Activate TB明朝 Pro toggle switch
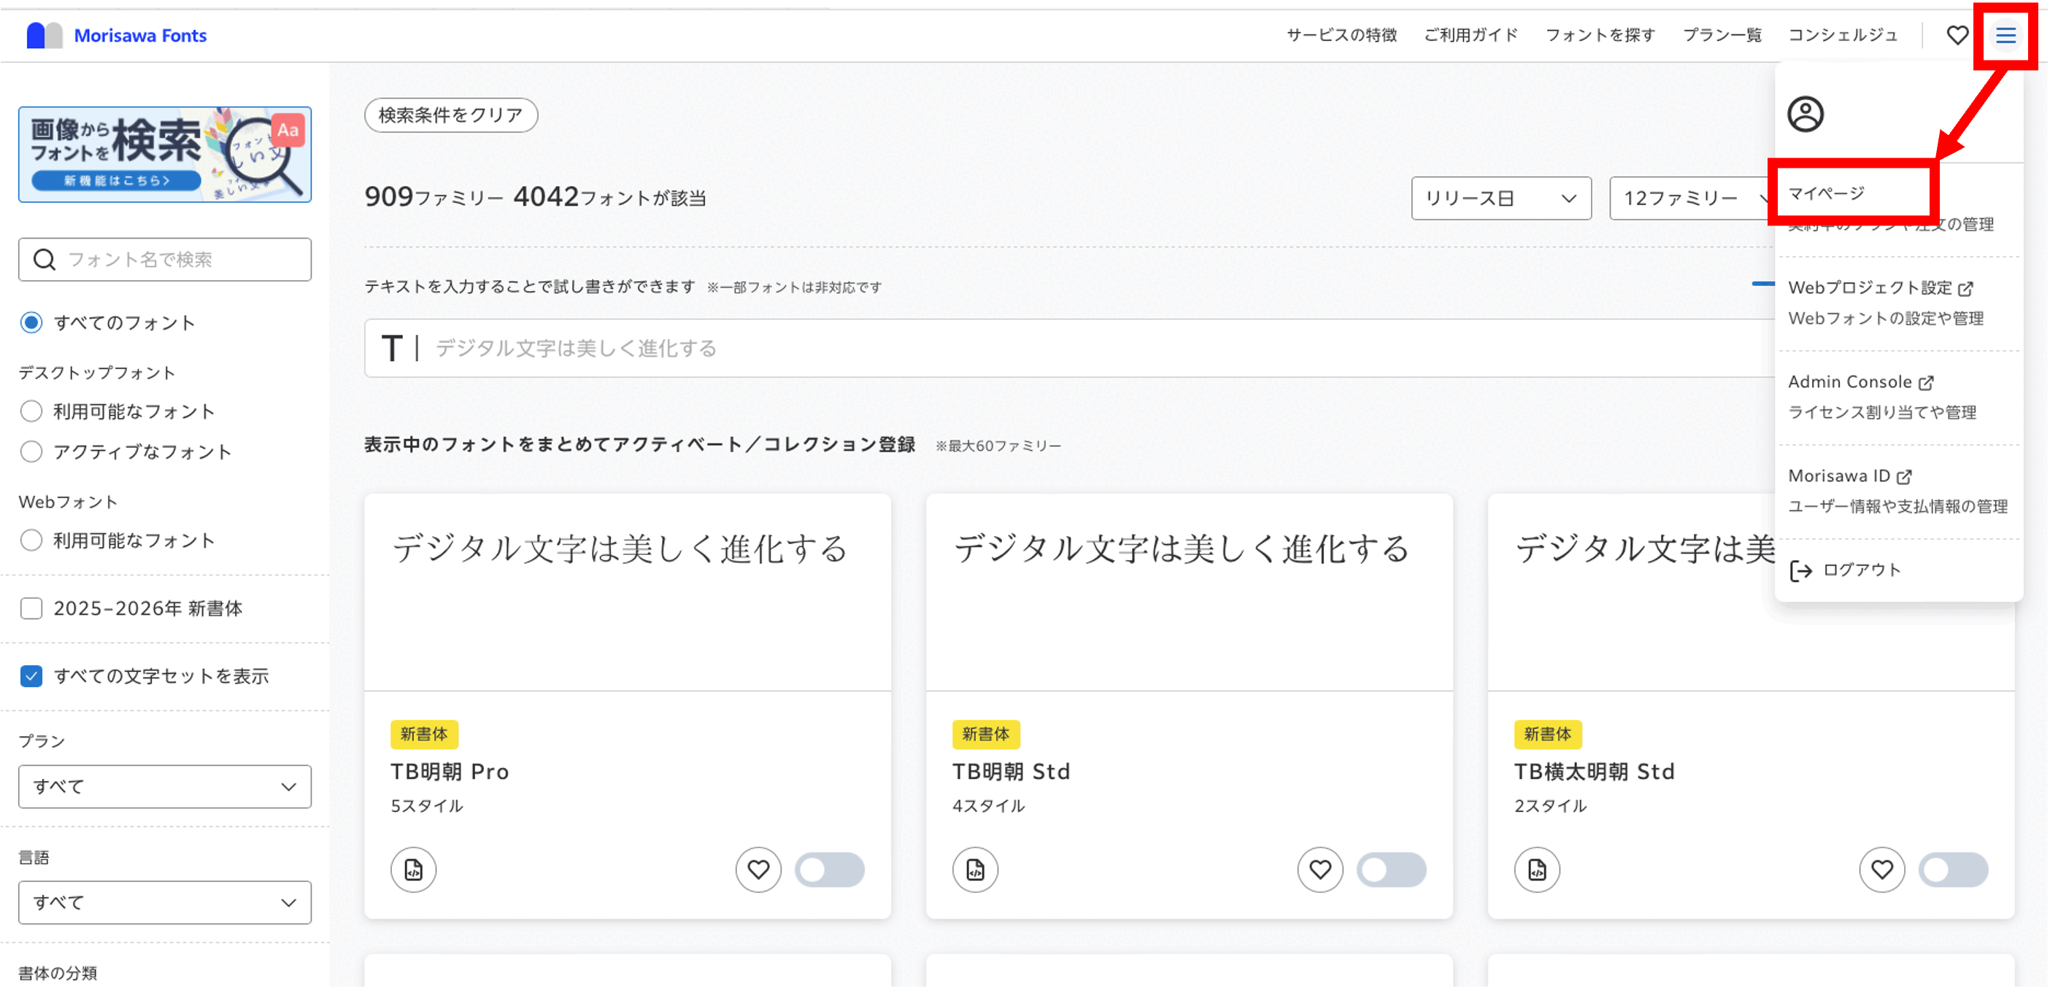The width and height of the screenshot is (2050, 989). (x=829, y=869)
